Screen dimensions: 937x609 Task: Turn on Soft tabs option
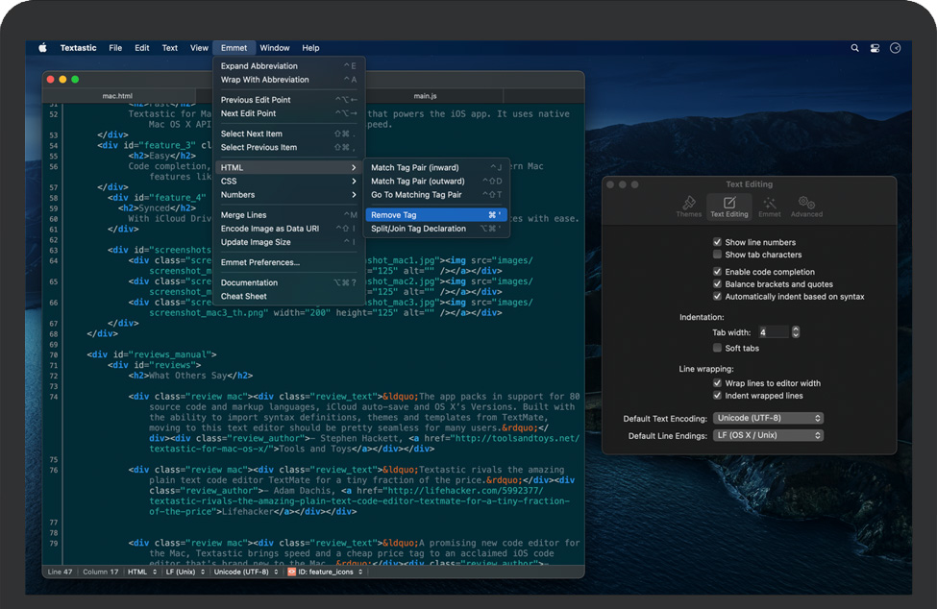pos(717,348)
